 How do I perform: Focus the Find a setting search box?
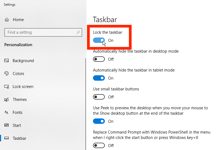pyautogui.click(x=43, y=32)
